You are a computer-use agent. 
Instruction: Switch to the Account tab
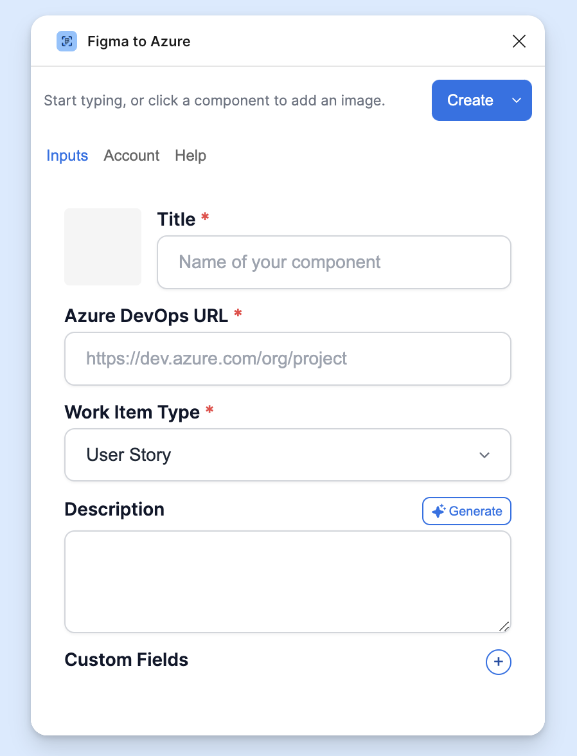(x=131, y=156)
